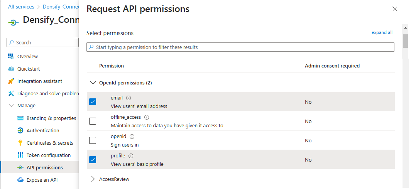Click the Diagnose and solve problems wrench icon
Viewport: 411px width, 189px height.
11,94
